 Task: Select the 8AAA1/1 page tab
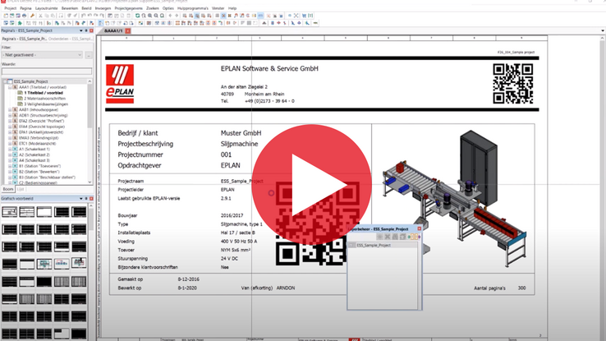113,30
